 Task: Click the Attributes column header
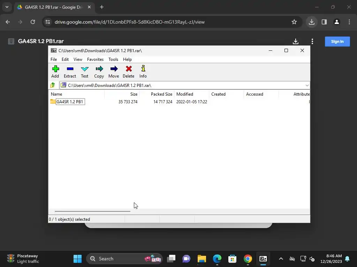[294, 94]
